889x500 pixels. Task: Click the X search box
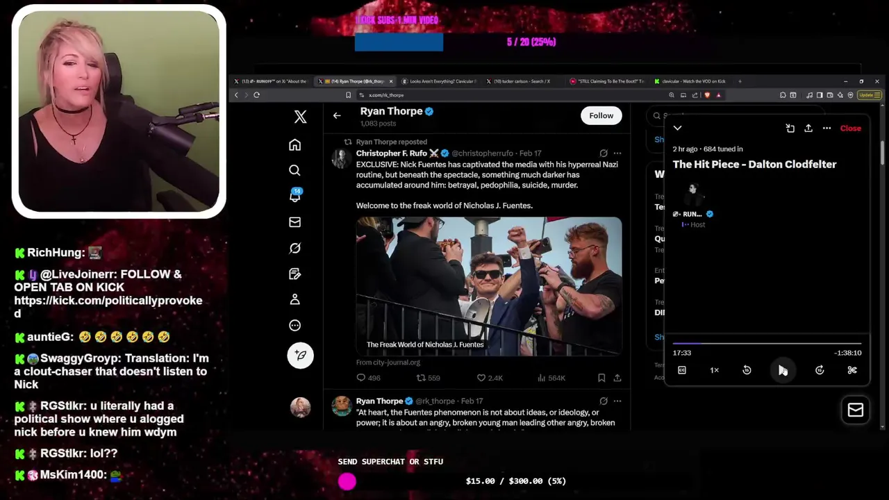(x=736, y=115)
